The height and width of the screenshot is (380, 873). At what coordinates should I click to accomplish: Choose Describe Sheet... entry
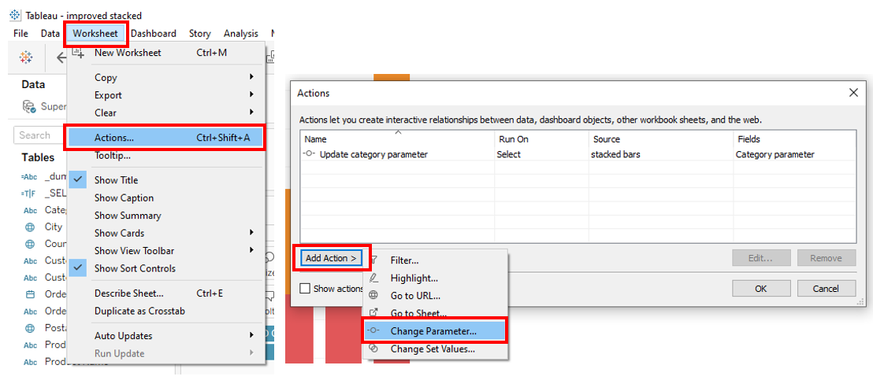[165, 293]
